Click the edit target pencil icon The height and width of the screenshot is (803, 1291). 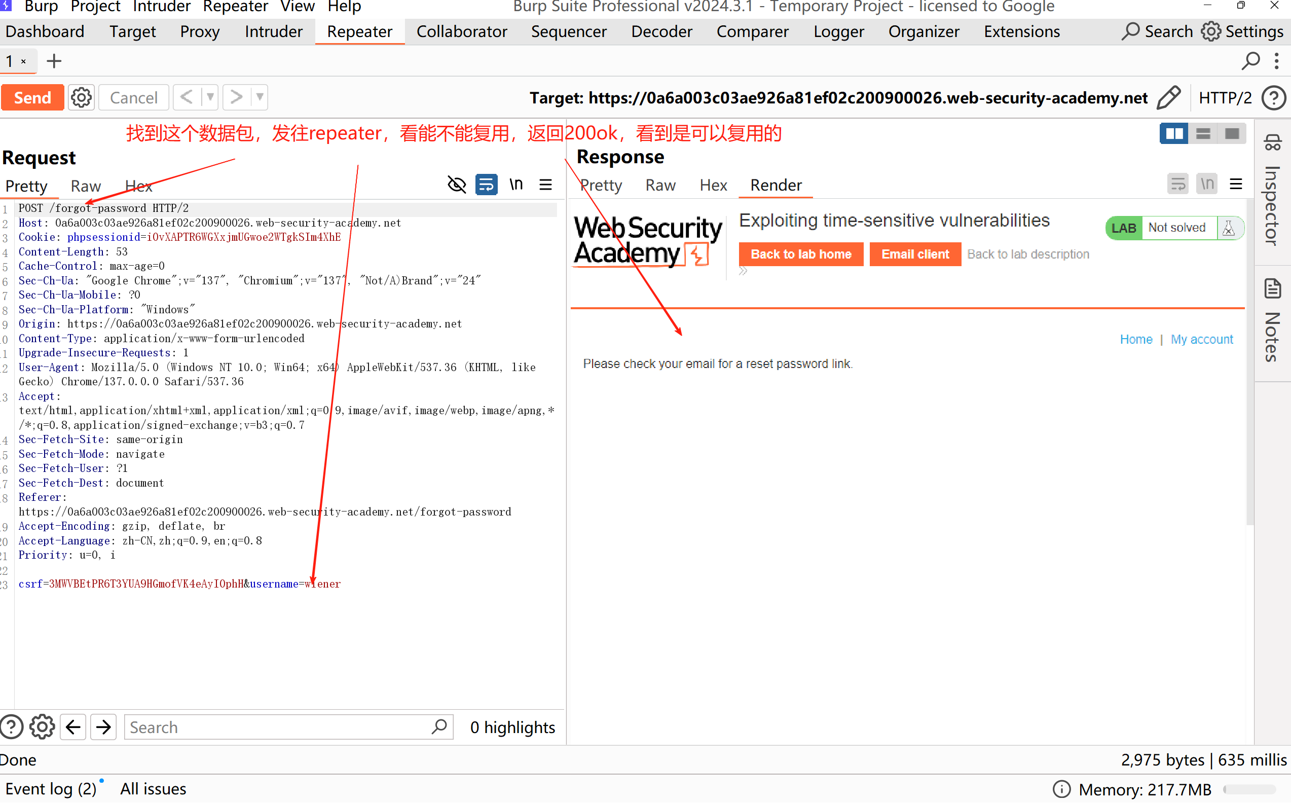tap(1168, 98)
